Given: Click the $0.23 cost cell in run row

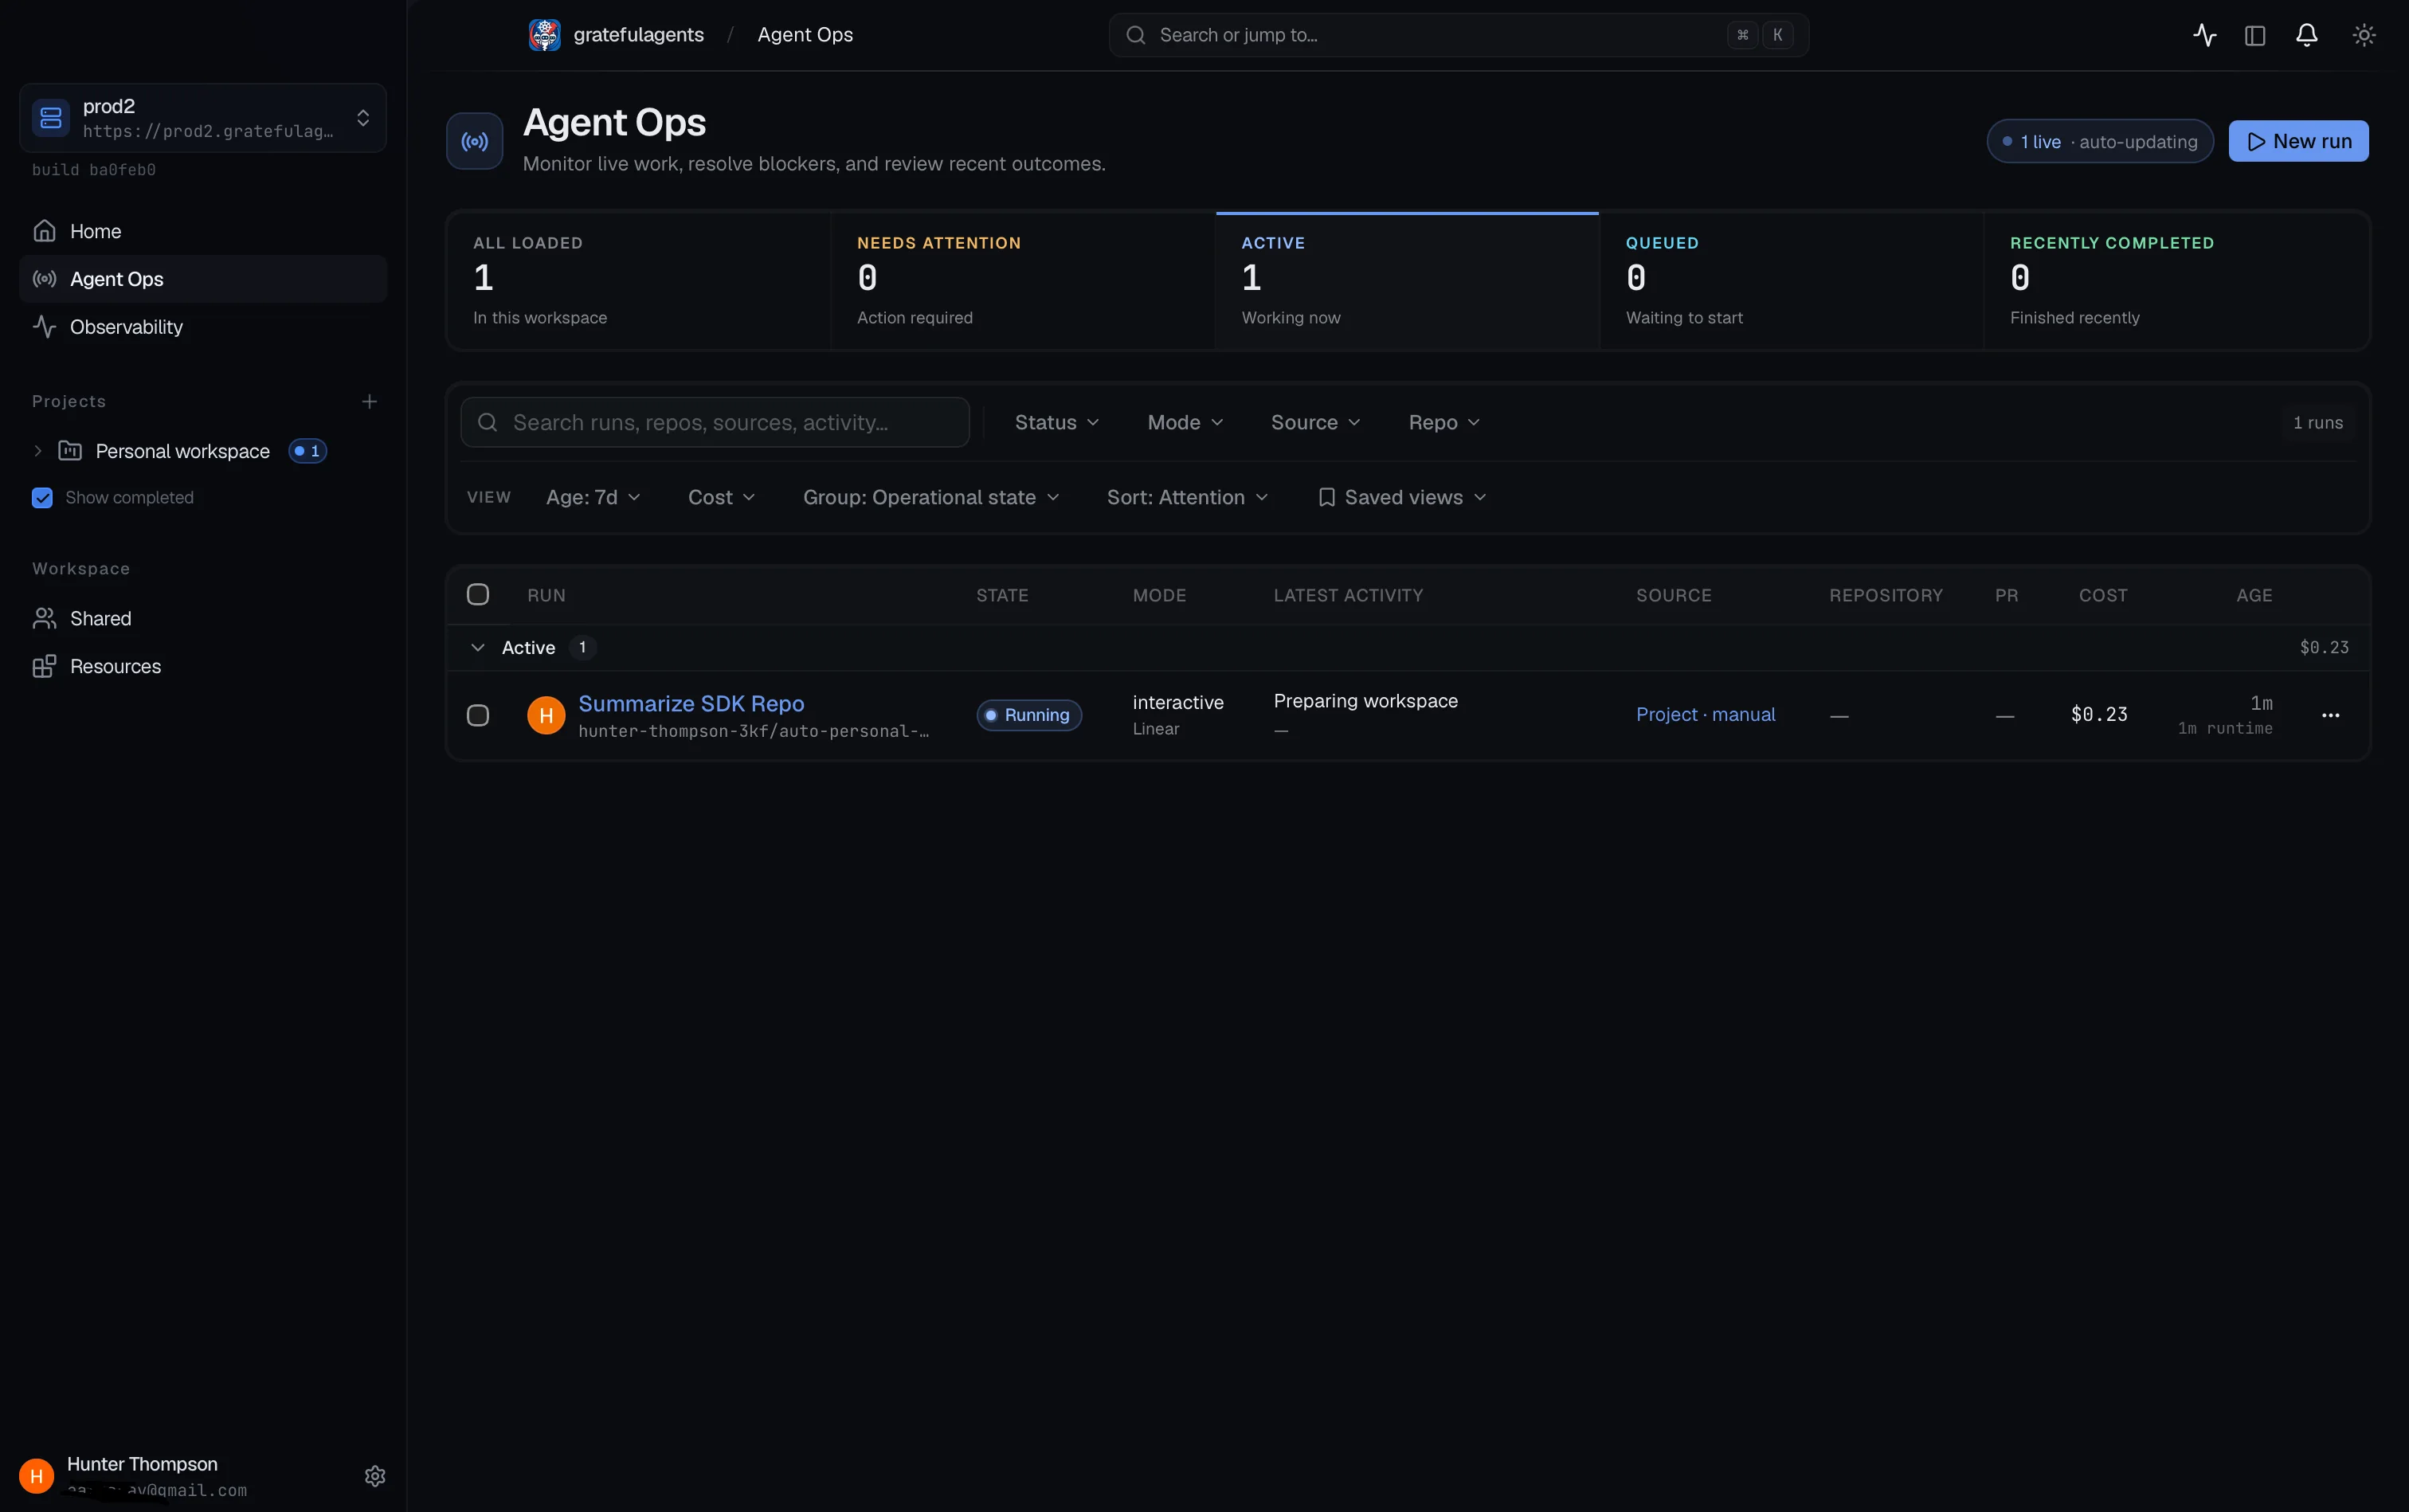Looking at the screenshot, I should point(2099,714).
